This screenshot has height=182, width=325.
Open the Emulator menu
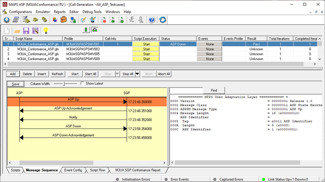[43, 12]
